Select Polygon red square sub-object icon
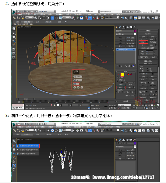 pyautogui.click(x=128, y=74)
